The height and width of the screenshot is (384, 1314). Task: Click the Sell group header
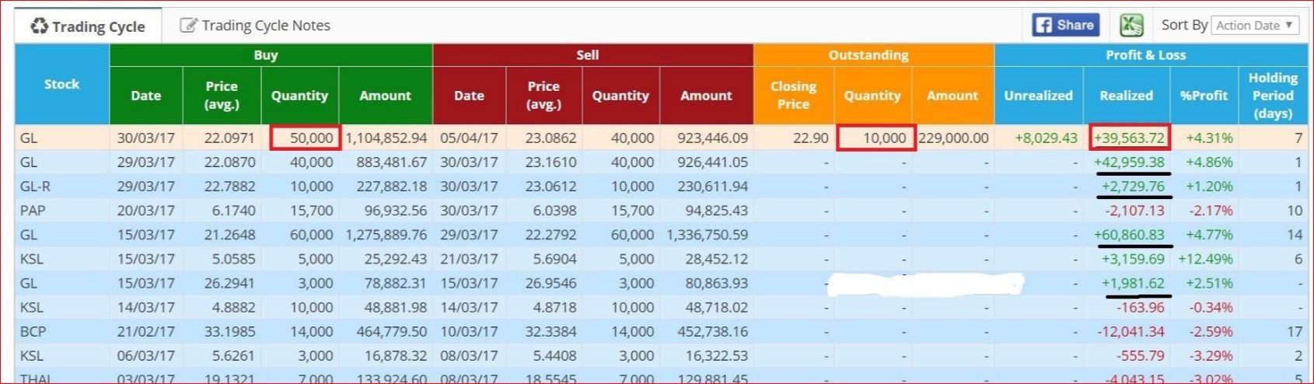point(592,55)
